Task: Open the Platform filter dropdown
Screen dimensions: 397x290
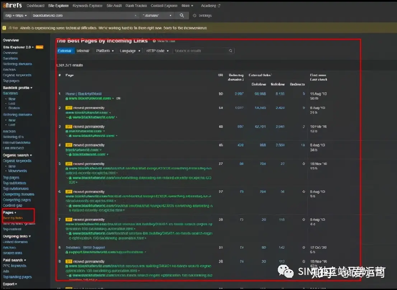Action: (x=104, y=51)
